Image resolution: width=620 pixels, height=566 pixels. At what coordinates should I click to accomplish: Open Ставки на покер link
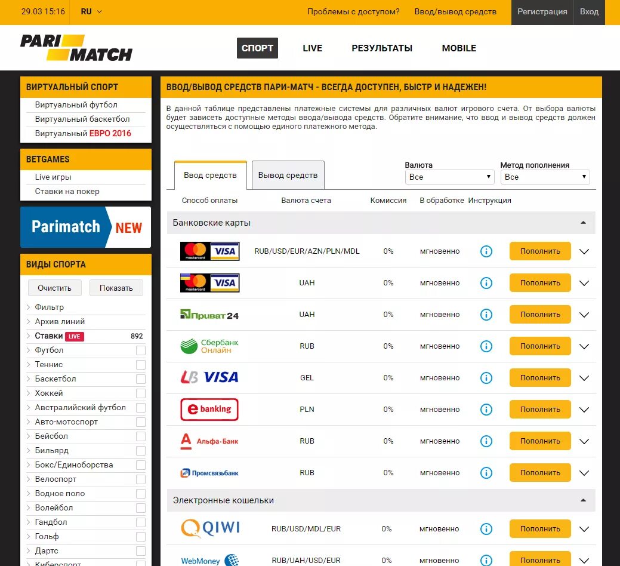(x=67, y=192)
